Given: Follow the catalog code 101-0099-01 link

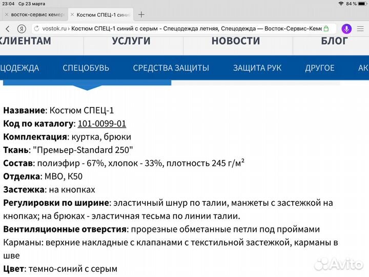Looking at the screenshot, I should [x=102, y=124].
